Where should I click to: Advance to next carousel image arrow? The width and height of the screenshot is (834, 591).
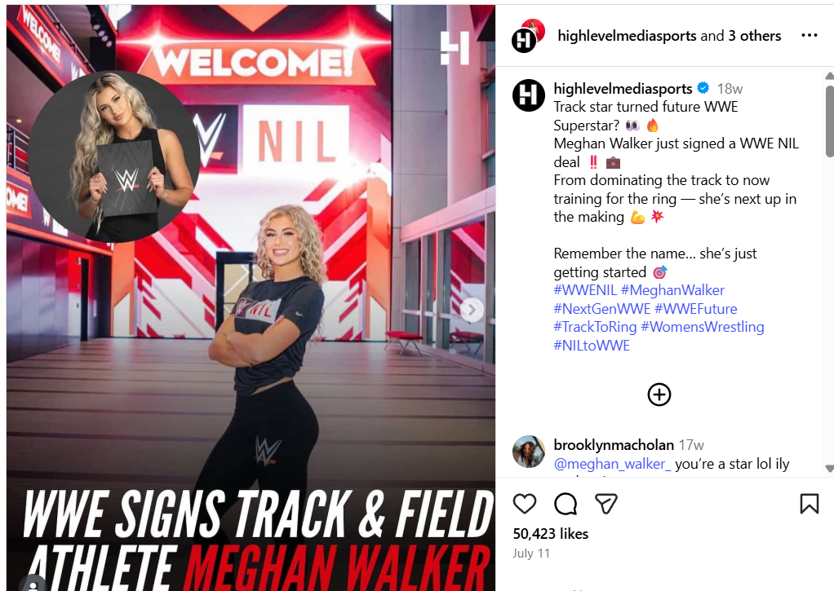[471, 310]
